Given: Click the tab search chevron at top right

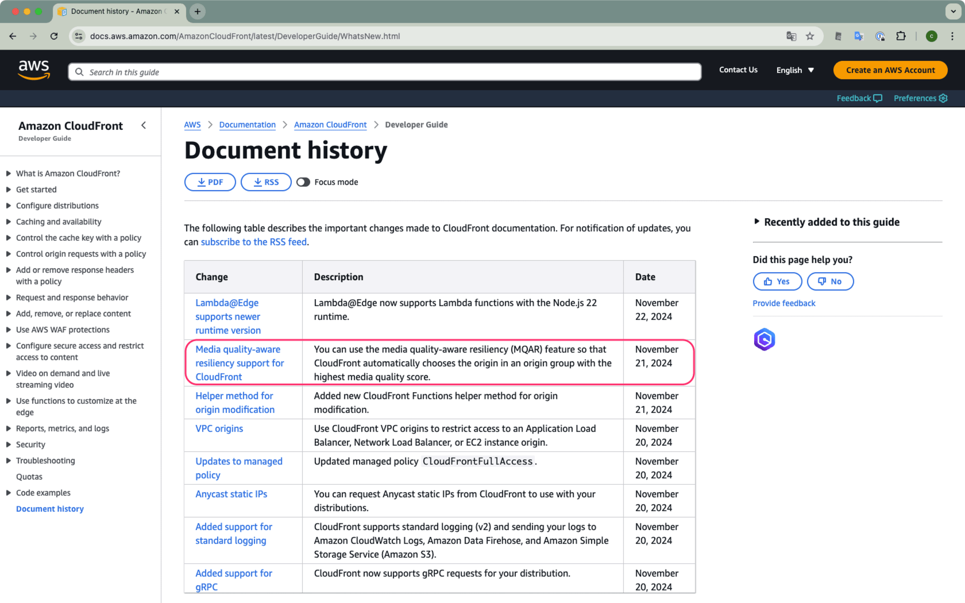Looking at the screenshot, I should (953, 12).
